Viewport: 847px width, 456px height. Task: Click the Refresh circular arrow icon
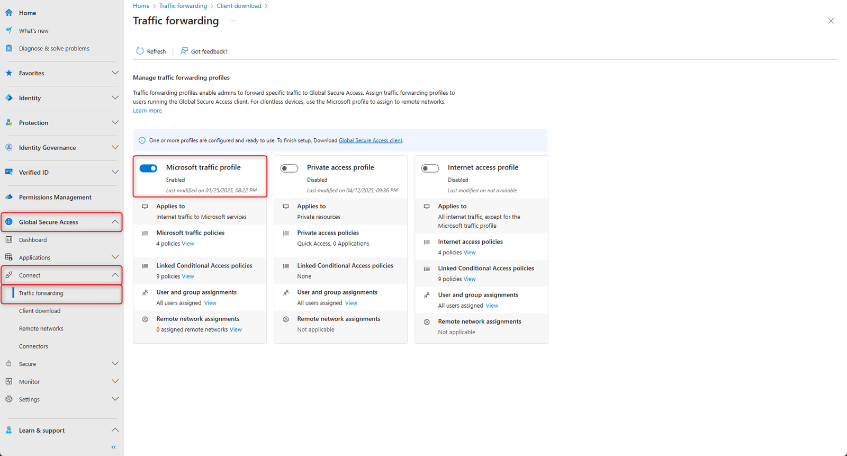(x=140, y=51)
